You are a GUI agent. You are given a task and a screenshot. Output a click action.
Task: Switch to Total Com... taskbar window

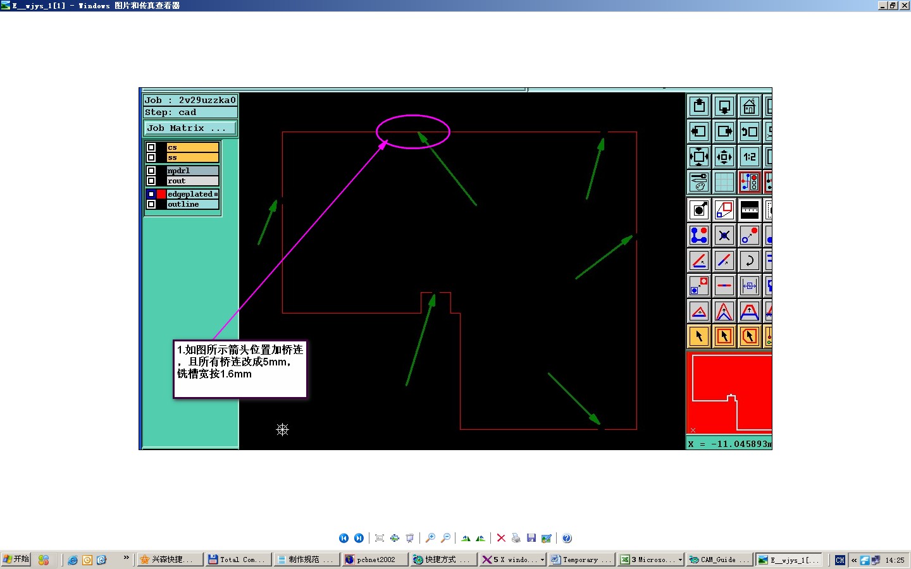point(239,560)
